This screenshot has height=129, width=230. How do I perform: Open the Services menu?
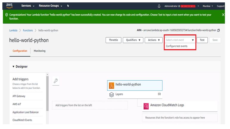click(28, 6)
